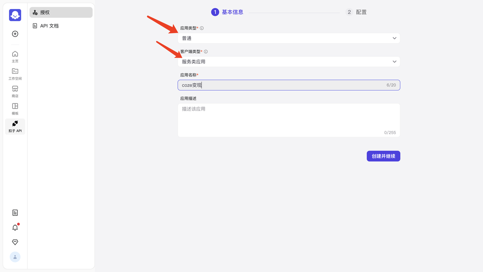Click the plus create icon in sidebar
This screenshot has width=483, height=272.
(x=15, y=34)
